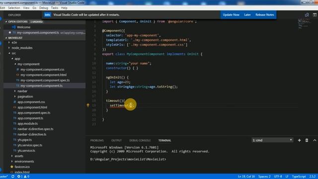Screen dimensions: 318x179
Task: Open navbar-d.directive.ts file
Action: [32, 134]
